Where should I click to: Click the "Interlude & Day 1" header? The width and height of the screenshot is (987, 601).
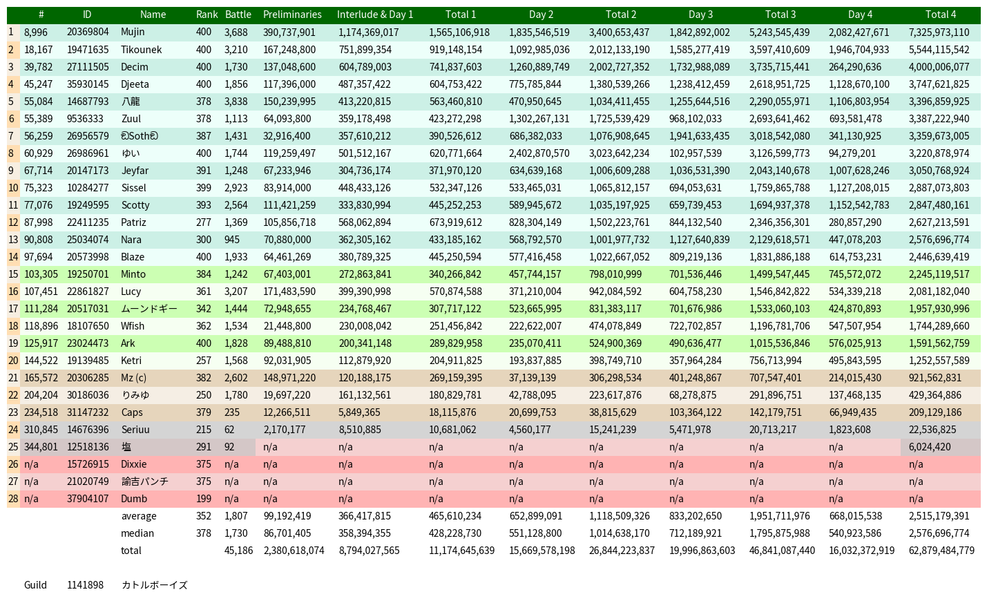click(375, 15)
